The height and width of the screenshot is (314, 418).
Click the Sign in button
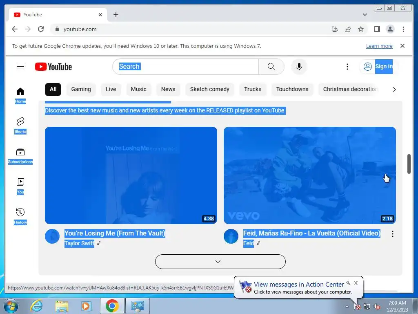click(x=379, y=67)
